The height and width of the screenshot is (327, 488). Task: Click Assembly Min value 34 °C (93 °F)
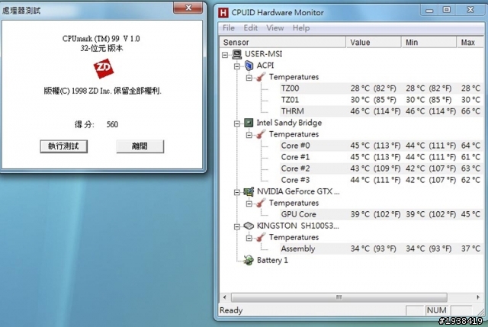coord(429,249)
